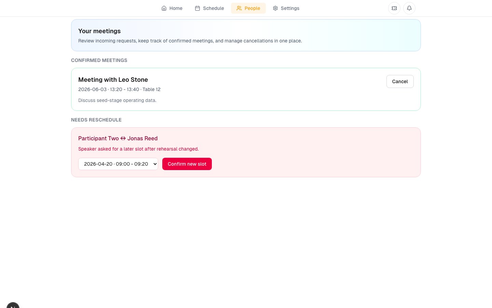The height and width of the screenshot is (308, 492).
Task: Click the 'NEEDS RESCHEDULE' section label
Action: coord(96,120)
